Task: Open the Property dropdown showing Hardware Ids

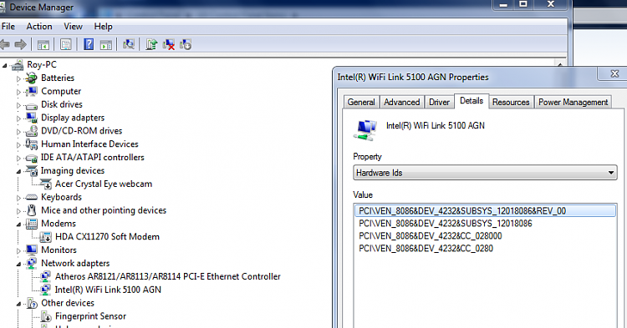Action: click(485, 173)
